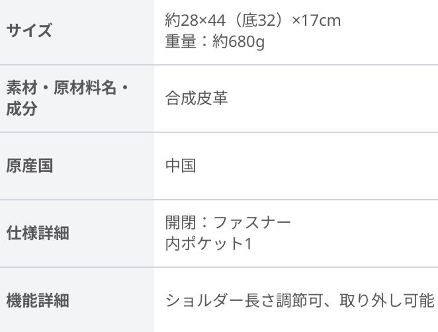Click the 機能詳細 row header
438x332 pixels.
[38, 300]
